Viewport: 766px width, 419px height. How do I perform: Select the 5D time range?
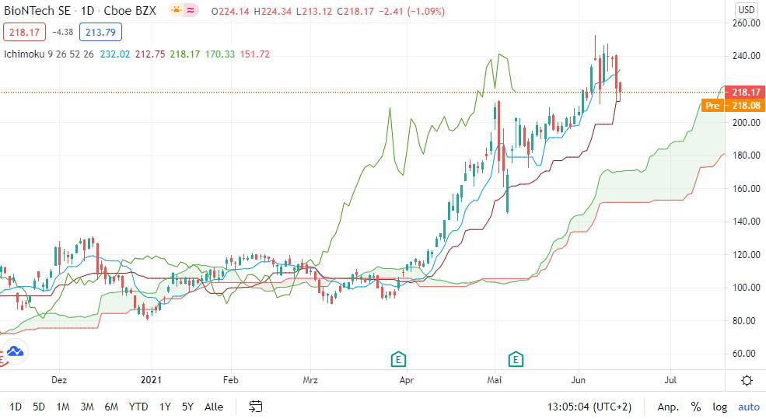pos(39,407)
